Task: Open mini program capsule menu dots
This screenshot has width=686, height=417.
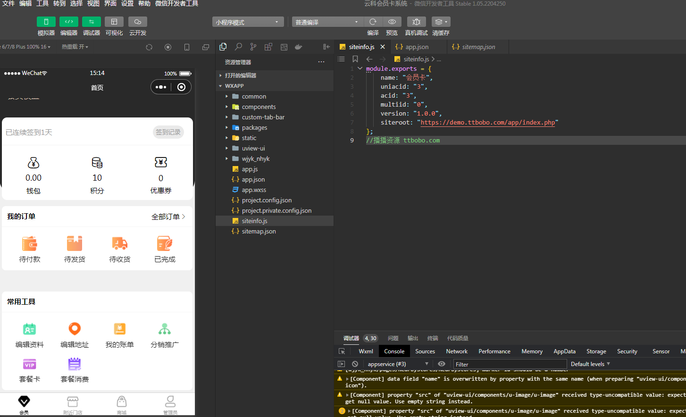Action: [161, 87]
